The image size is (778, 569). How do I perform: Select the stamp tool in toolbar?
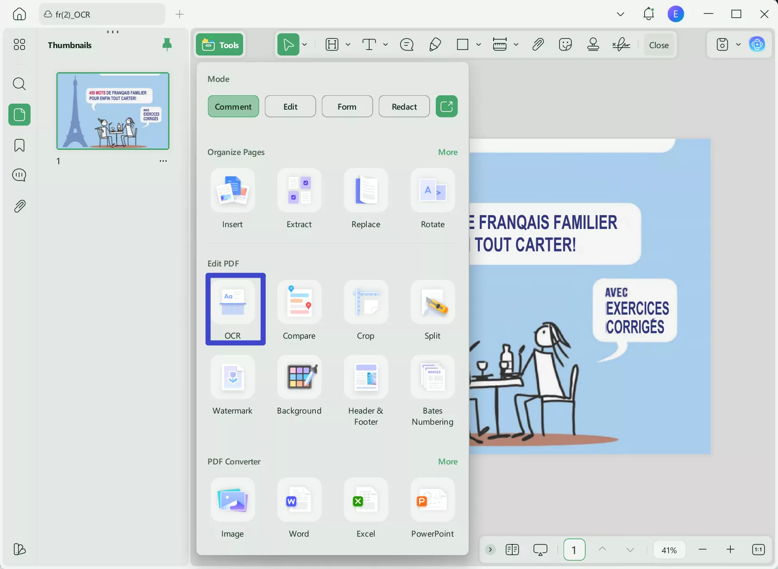(x=593, y=45)
